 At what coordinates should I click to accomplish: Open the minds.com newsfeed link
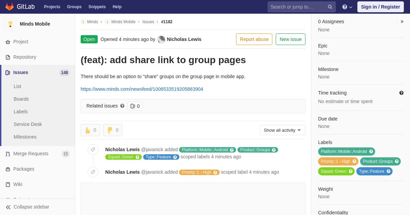(x=142, y=89)
